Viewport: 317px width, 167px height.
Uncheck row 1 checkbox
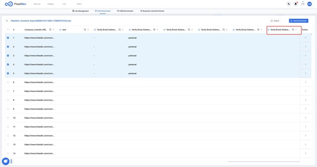(x=8, y=38)
